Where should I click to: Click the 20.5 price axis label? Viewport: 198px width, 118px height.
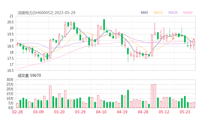[x=10, y=22]
